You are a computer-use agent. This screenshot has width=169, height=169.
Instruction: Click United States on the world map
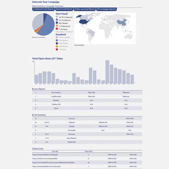click(84, 22)
